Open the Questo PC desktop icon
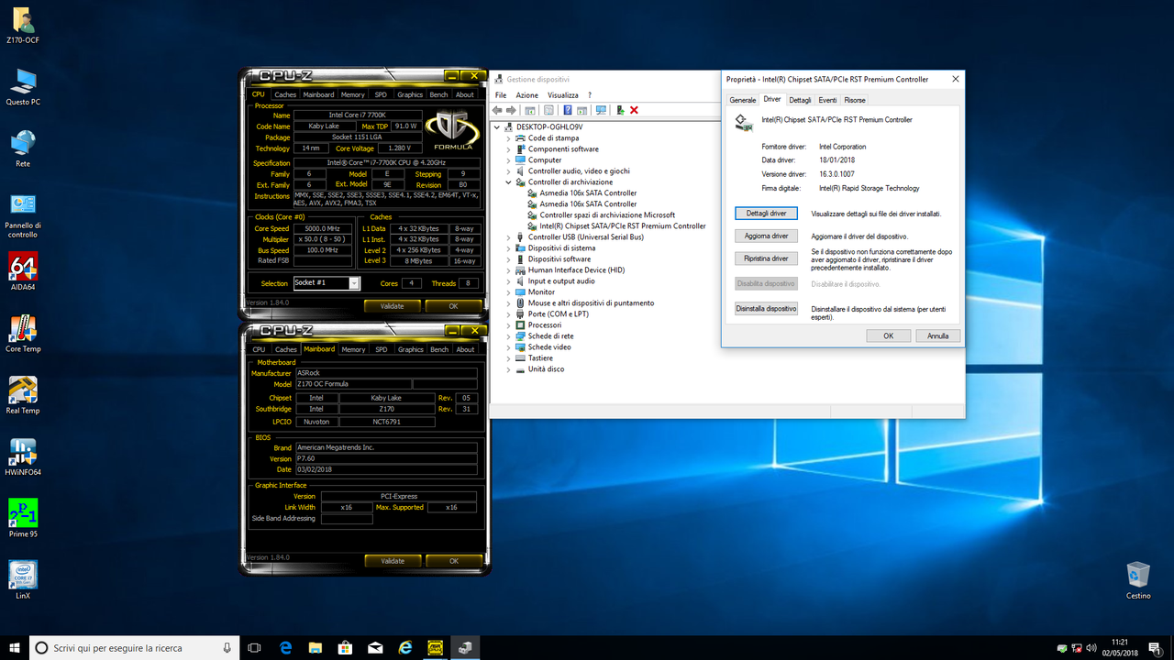The width and height of the screenshot is (1174, 660). [x=23, y=87]
